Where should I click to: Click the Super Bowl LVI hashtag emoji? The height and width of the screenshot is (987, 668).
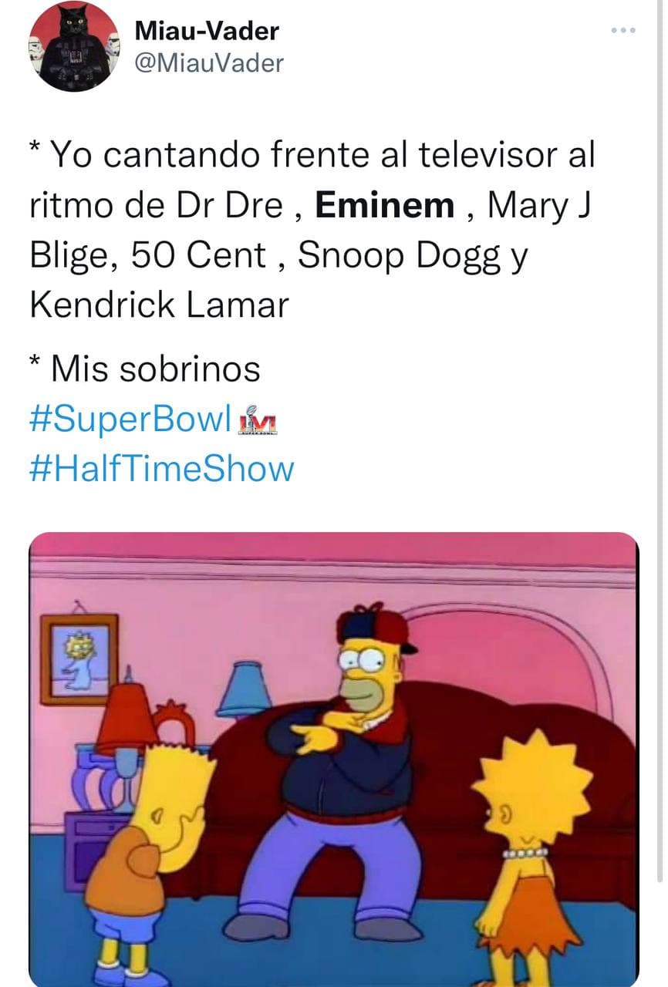258,420
